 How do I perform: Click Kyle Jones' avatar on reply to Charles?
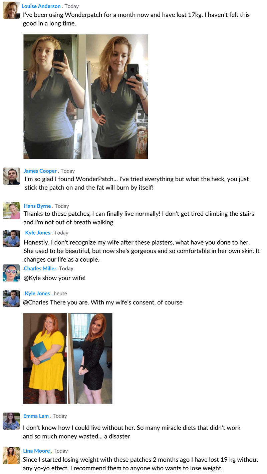11,298
